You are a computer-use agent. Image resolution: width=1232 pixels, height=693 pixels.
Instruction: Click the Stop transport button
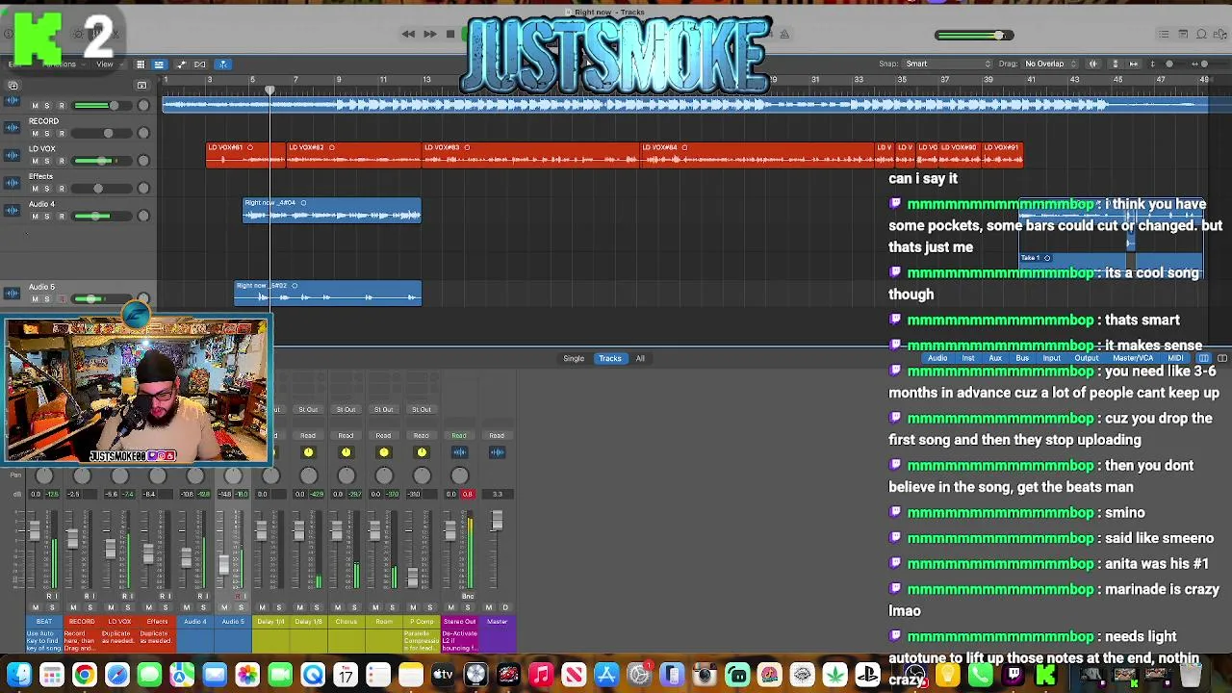pyautogui.click(x=449, y=35)
